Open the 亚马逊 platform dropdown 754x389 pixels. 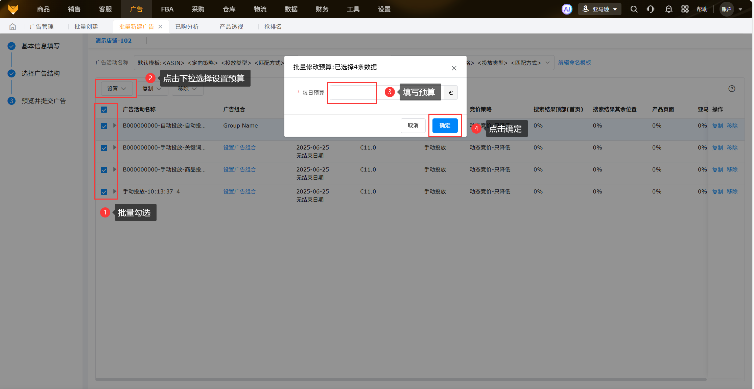click(x=600, y=9)
